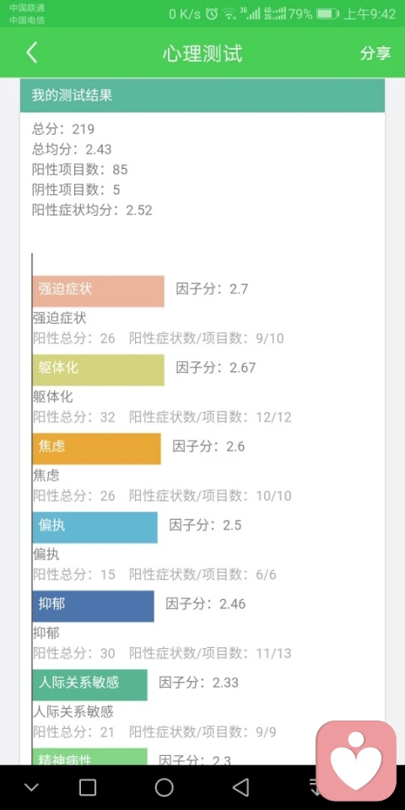Tap Android square recent apps button
This screenshot has height=810, width=405.
[87, 787]
